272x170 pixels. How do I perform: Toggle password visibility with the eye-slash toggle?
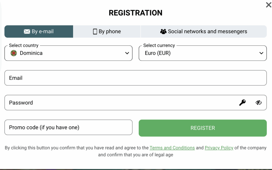pos(259,102)
